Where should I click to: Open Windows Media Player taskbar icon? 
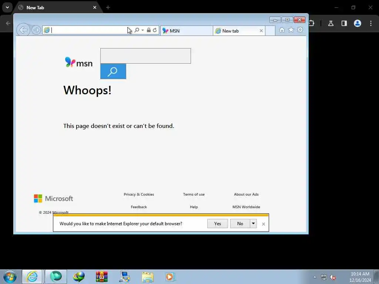[x=170, y=277]
